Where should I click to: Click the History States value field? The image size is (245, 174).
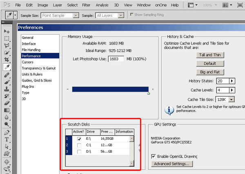coord(223,81)
